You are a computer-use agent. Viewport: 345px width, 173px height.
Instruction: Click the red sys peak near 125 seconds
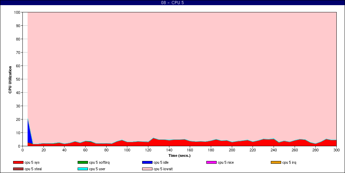[154, 142]
